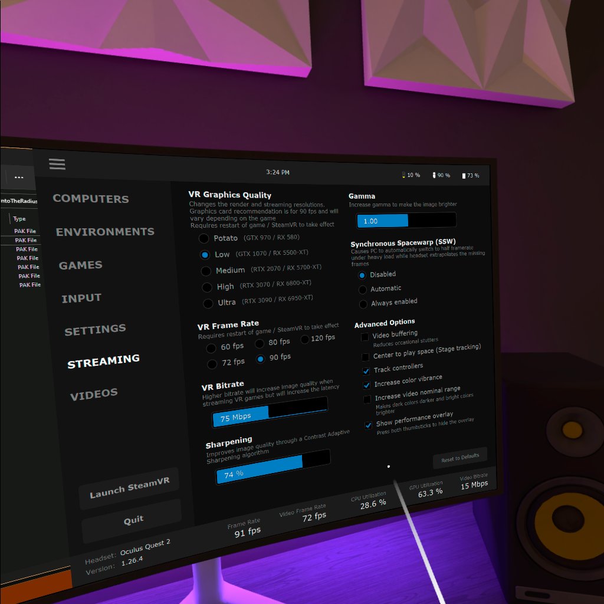
Task: Check the 10 % controller battery icon
Action: [x=403, y=175]
